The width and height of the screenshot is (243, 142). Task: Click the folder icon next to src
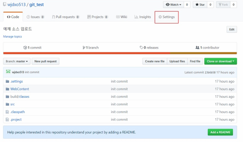pos(7,104)
